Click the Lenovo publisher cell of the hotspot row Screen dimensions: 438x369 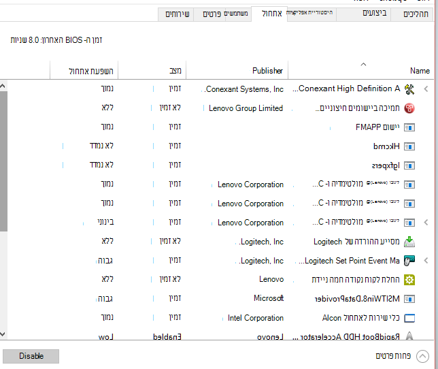tap(271, 279)
